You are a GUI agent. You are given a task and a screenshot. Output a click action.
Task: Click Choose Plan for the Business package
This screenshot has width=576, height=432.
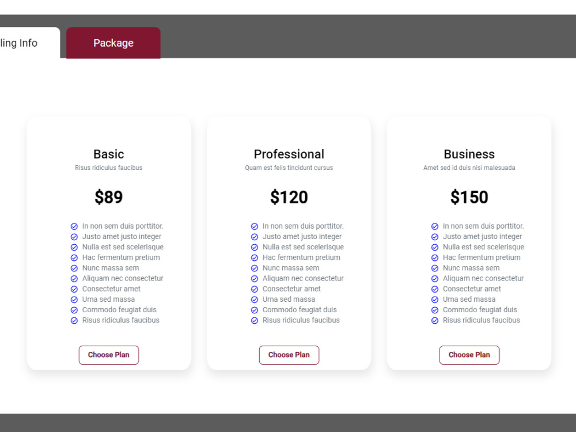coord(469,355)
